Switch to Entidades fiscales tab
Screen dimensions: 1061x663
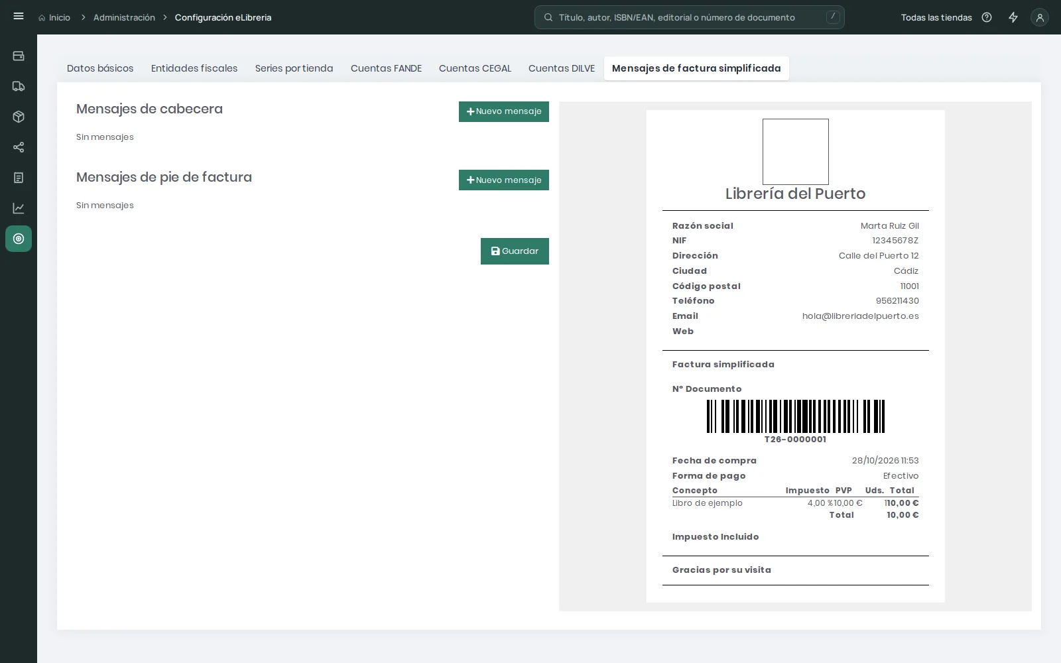pos(194,68)
